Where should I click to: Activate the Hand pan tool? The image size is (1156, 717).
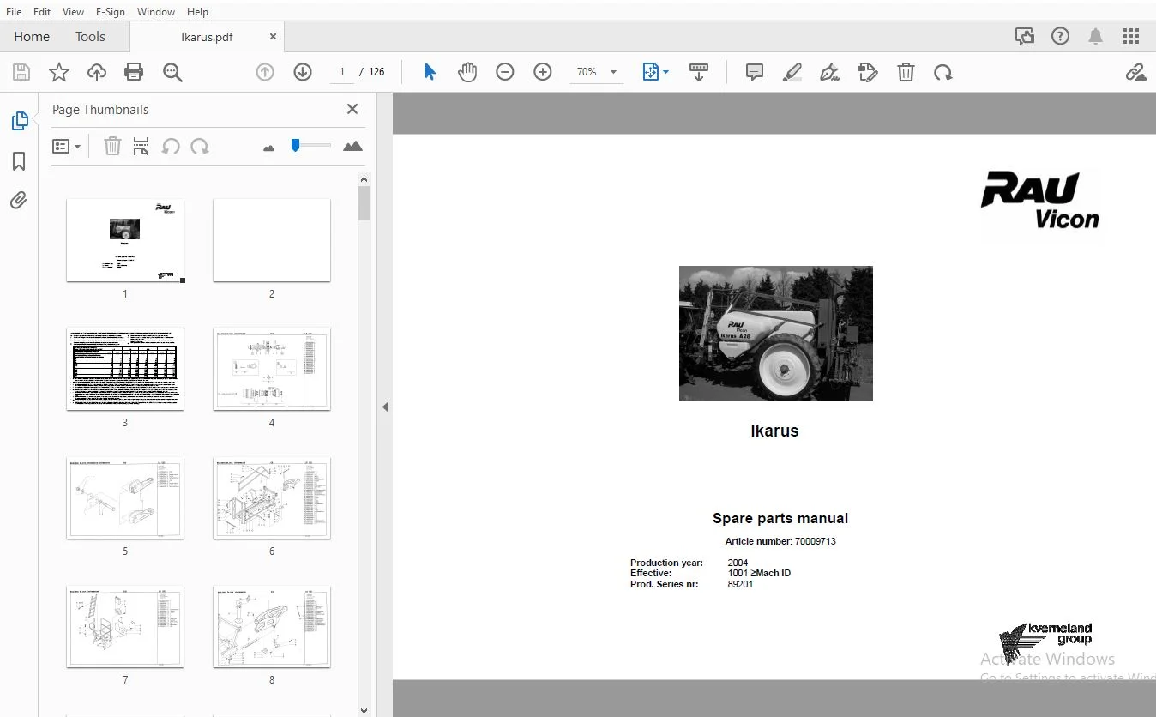pos(467,72)
